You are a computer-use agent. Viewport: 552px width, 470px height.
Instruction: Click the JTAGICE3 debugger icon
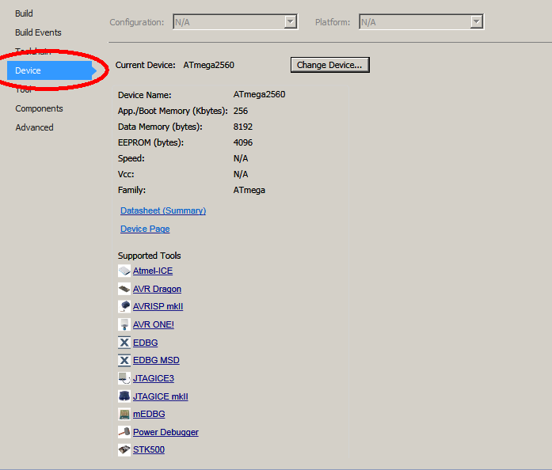pyautogui.click(x=124, y=378)
